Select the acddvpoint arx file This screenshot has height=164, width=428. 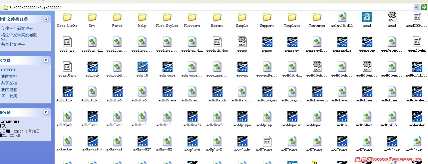coord(292,120)
